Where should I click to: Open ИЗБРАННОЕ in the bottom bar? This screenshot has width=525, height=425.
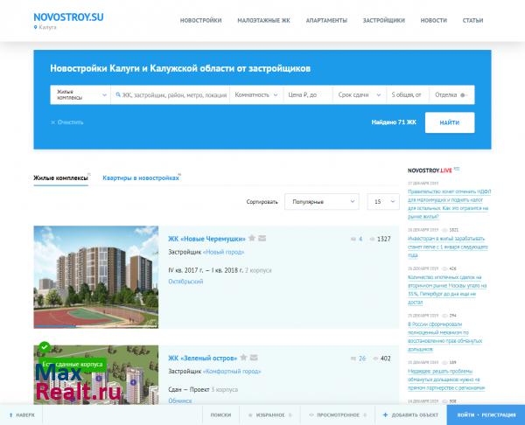(x=269, y=415)
